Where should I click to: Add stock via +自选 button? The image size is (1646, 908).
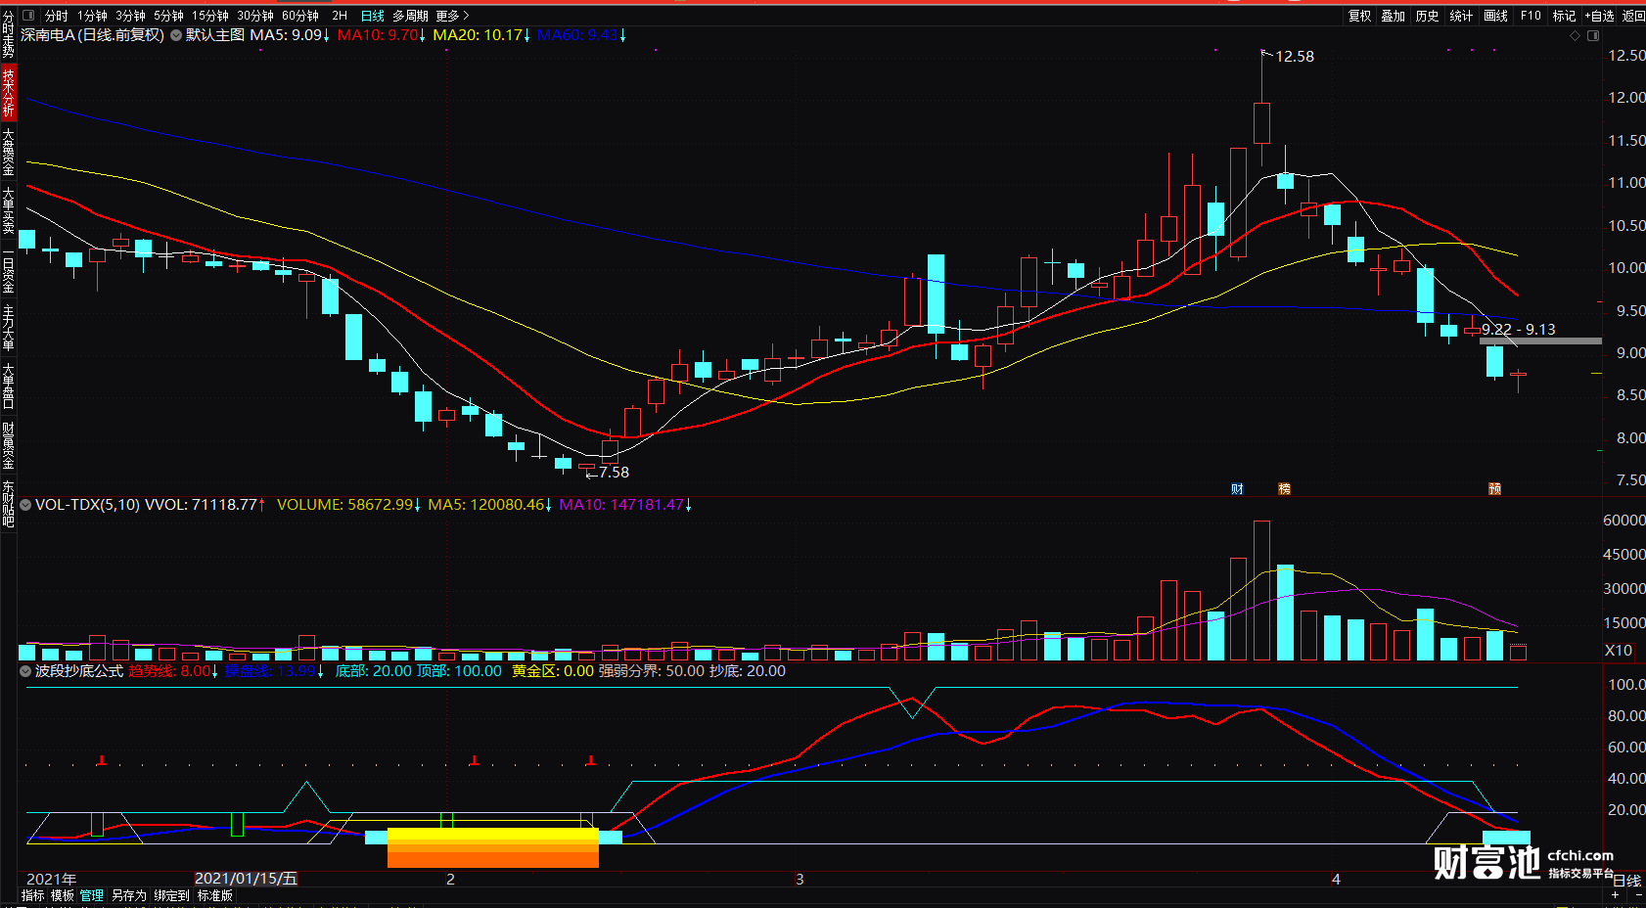[1599, 16]
